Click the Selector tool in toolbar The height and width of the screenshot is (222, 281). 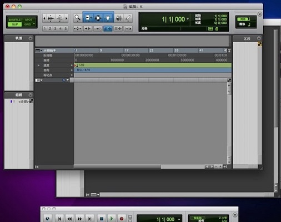click(x=98, y=18)
